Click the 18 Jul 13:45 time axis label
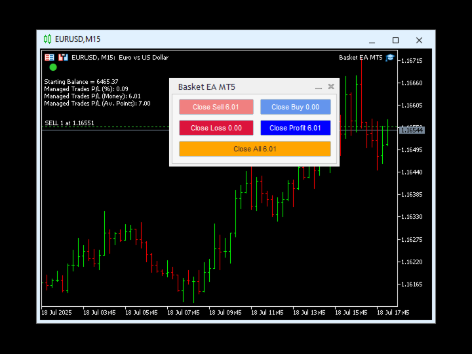 click(x=309, y=313)
